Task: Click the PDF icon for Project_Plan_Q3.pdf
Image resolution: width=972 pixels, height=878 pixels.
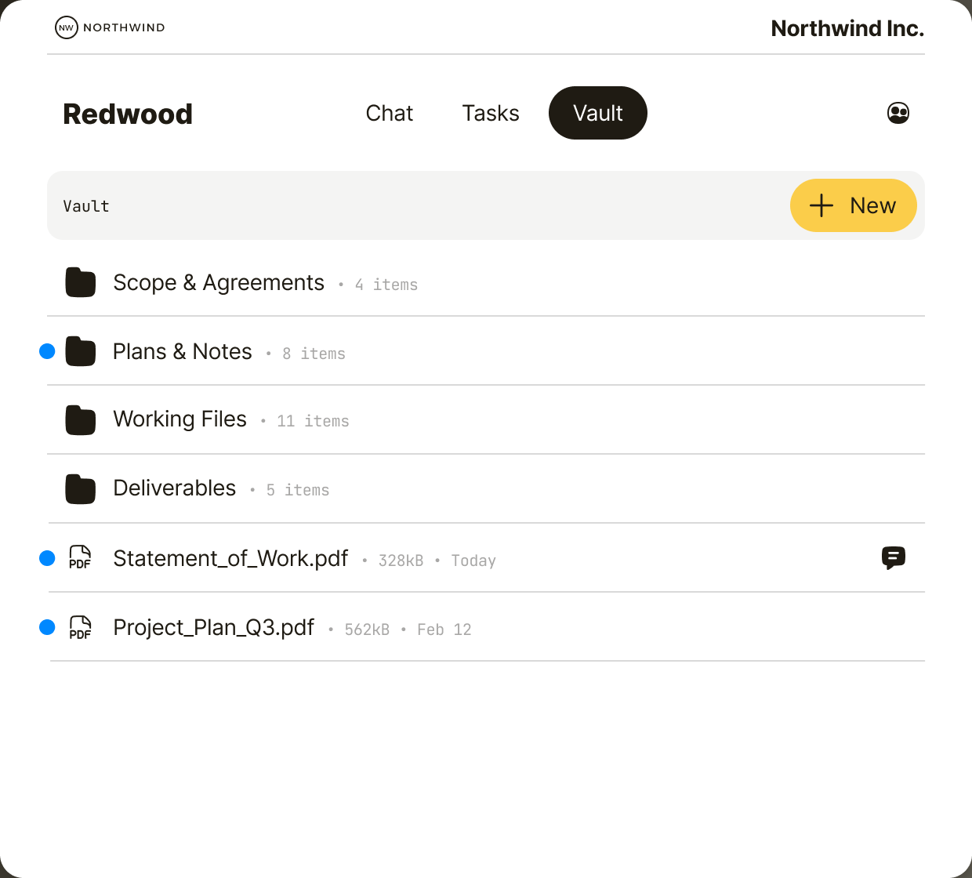Action: click(80, 626)
